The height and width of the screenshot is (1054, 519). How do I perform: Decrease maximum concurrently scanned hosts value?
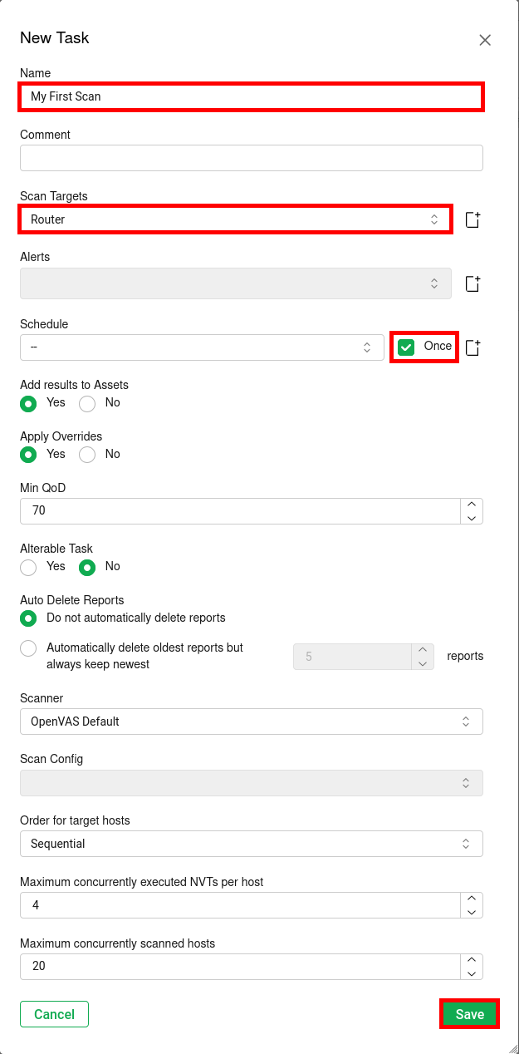[472, 972]
